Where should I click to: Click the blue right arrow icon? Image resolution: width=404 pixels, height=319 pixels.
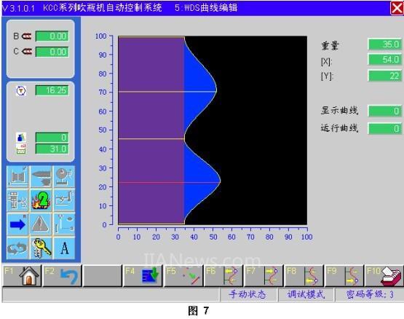click(17, 224)
